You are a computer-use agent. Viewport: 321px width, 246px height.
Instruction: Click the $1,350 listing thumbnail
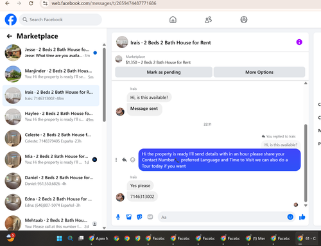pos(119,59)
